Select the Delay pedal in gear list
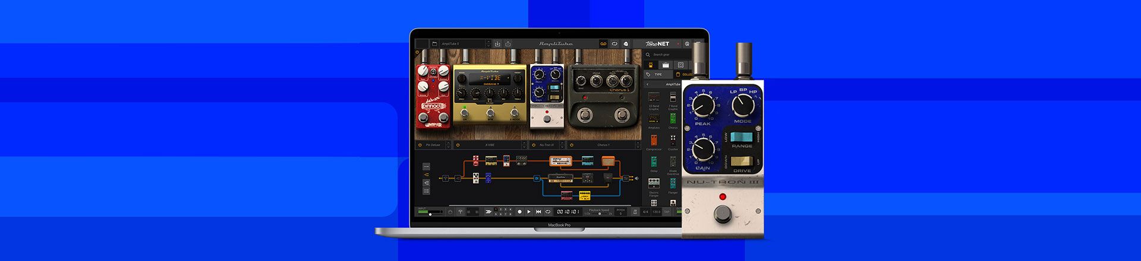This screenshot has height=261, width=1141. tap(654, 164)
